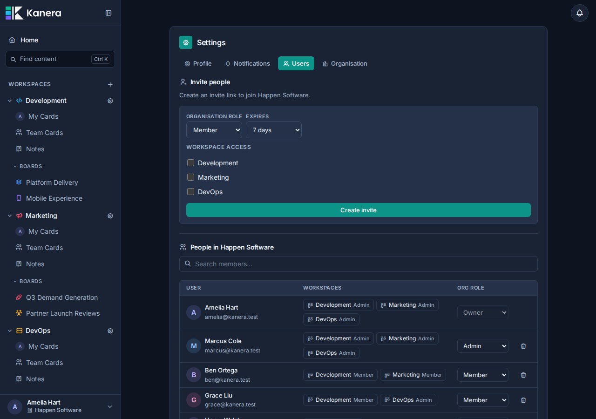Click the Platform Delivery board icon
The width and height of the screenshot is (596, 419).
tap(19, 182)
